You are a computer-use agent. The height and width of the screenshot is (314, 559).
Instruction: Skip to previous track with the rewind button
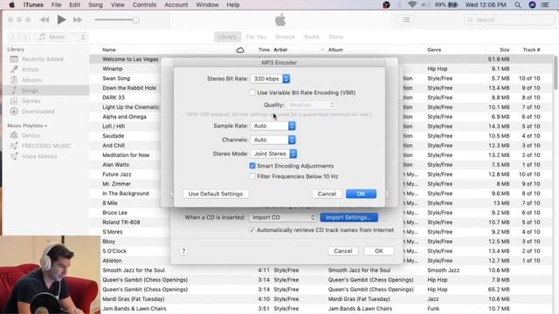[45, 20]
